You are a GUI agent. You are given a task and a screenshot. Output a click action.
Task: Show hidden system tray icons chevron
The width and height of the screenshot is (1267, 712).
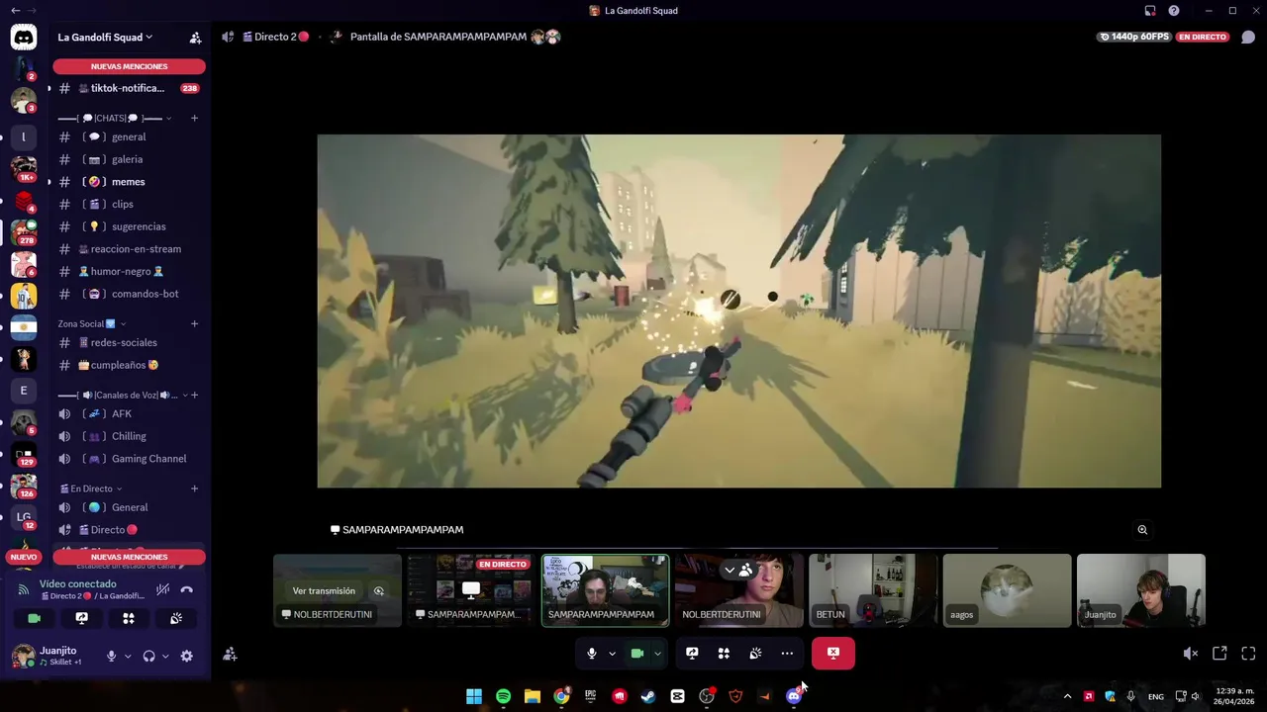[x=1067, y=696]
